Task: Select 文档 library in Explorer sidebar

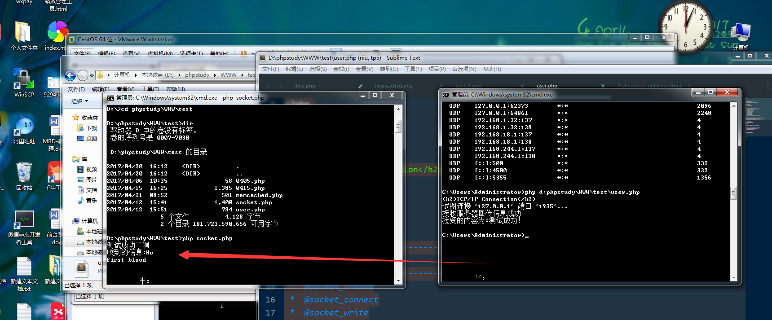Action: (x=87, y=190)
